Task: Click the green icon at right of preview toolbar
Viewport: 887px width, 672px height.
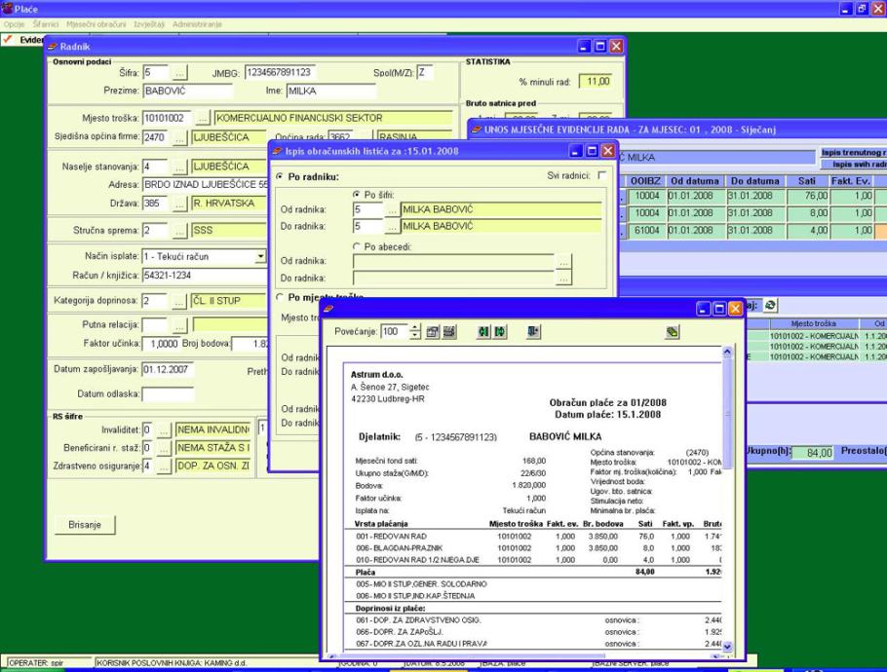Action: coord(672,332)
